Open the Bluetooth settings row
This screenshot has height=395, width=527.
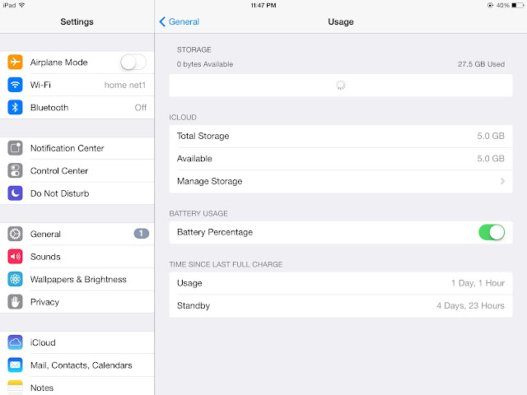click(77, 108)
